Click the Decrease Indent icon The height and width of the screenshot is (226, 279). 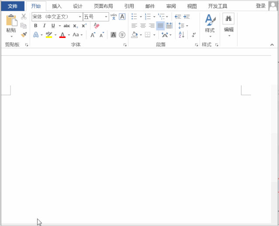(x=178, y=17)
